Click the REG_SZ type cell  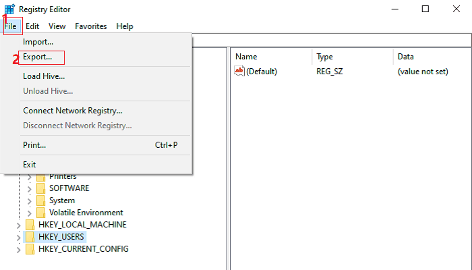(330, 72)
